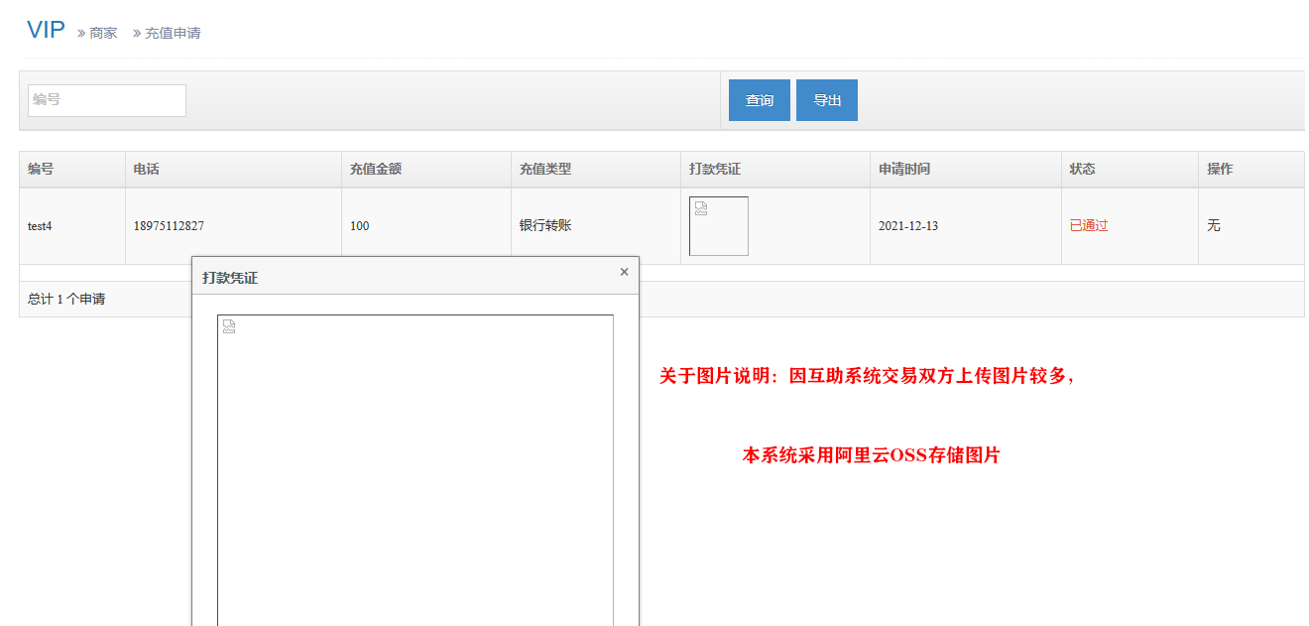Click the 状态 column header

tap(1082, 169)
